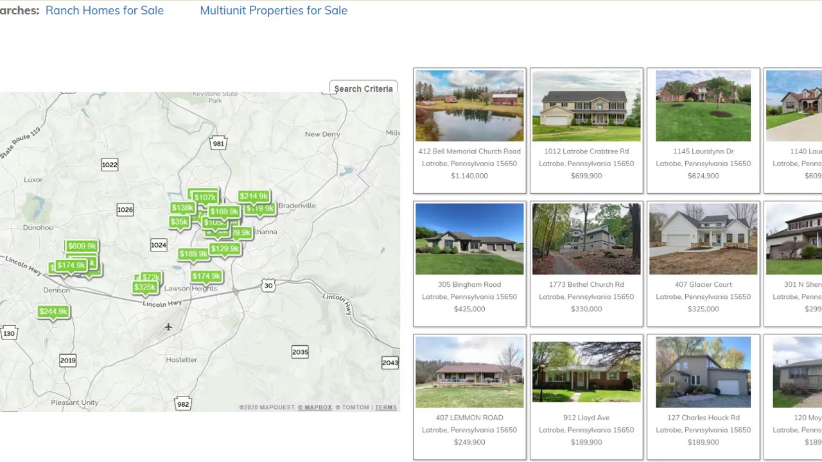Click the $174.9k marker above Denison

71,266
